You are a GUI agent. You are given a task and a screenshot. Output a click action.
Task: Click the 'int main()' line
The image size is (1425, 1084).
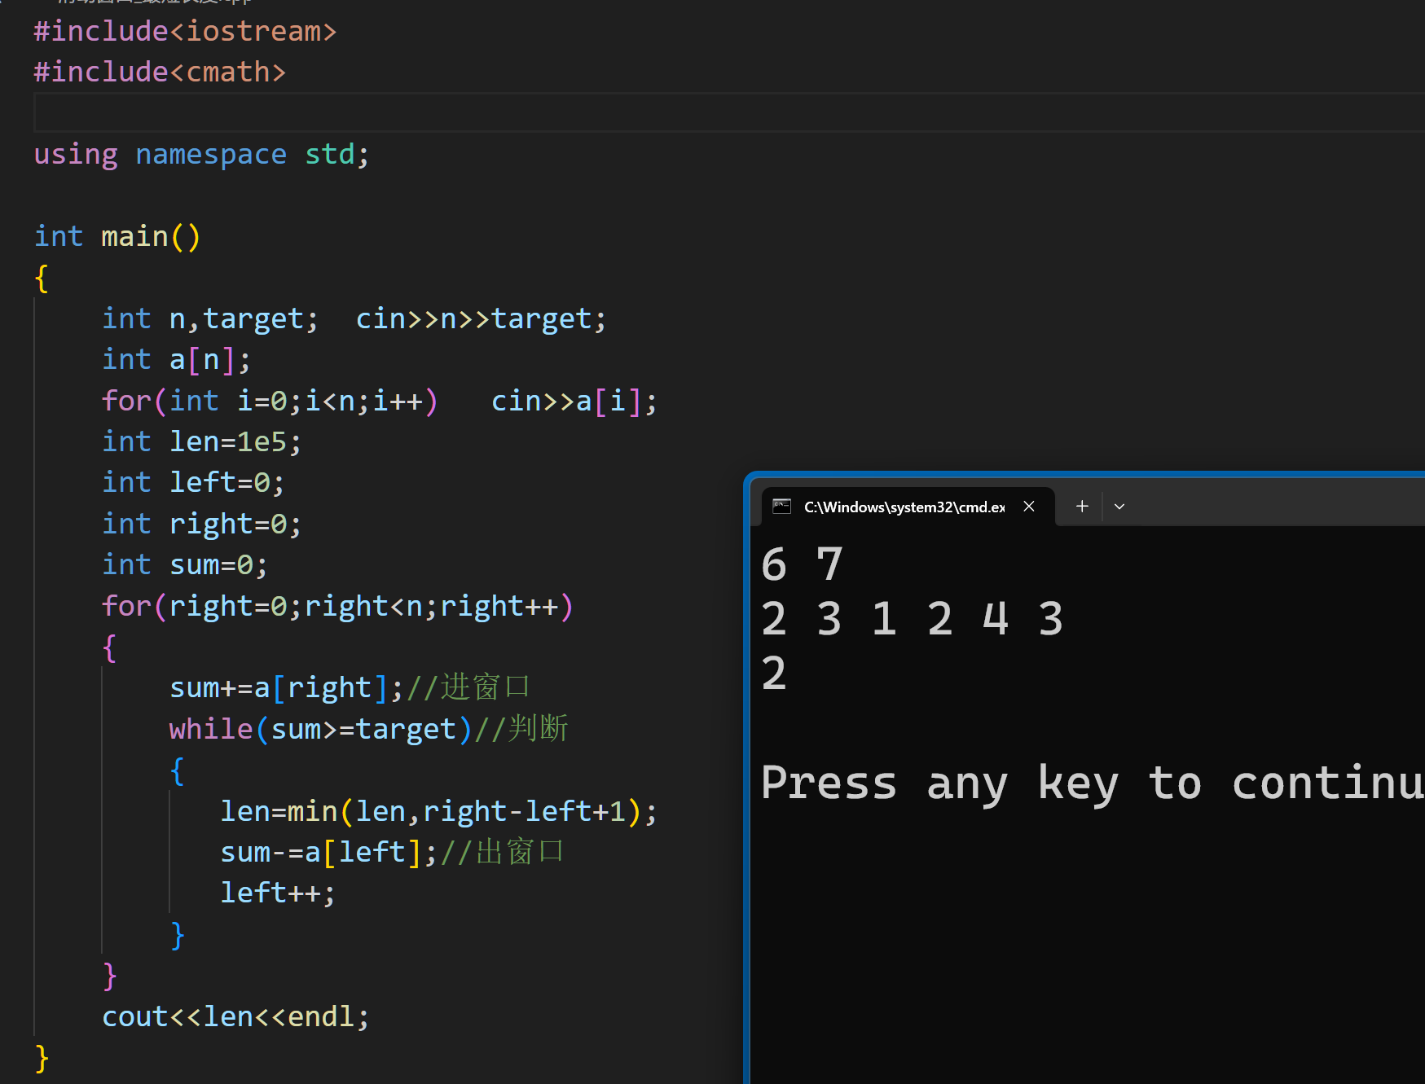(117, 236)
